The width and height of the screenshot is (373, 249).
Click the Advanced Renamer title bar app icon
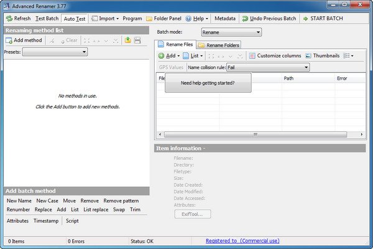pyautogui.click(x=6, y=6)
